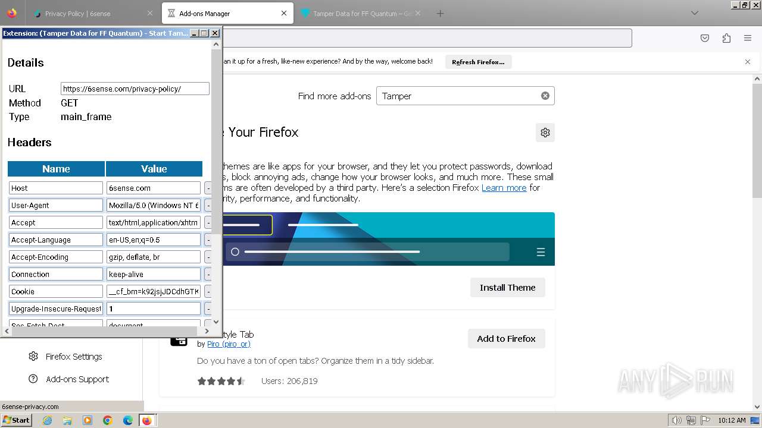
Task: Open a new browser tab
Action: [x=440, y=13]
